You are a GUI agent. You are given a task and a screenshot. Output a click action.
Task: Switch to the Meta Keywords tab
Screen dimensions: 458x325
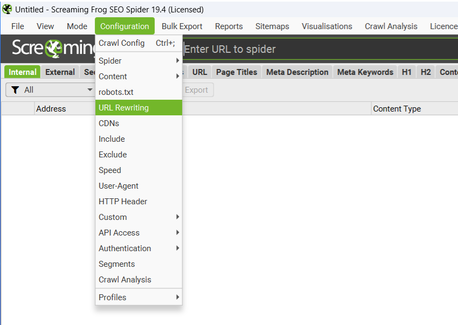[365, 72]
